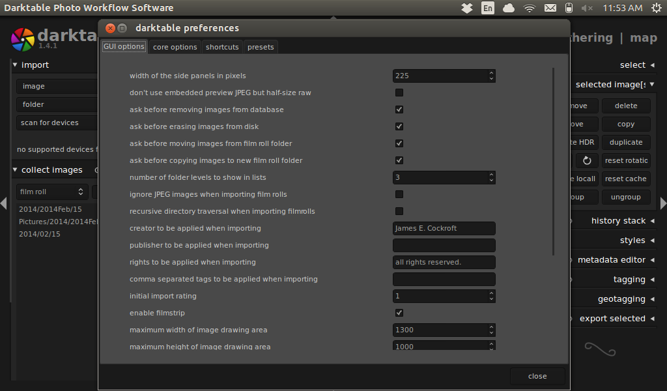This screenshot has width=667, height=391.
Task: Disable ask before erasing images from disk
Action: pyautogui.click(x=399, y=126)
